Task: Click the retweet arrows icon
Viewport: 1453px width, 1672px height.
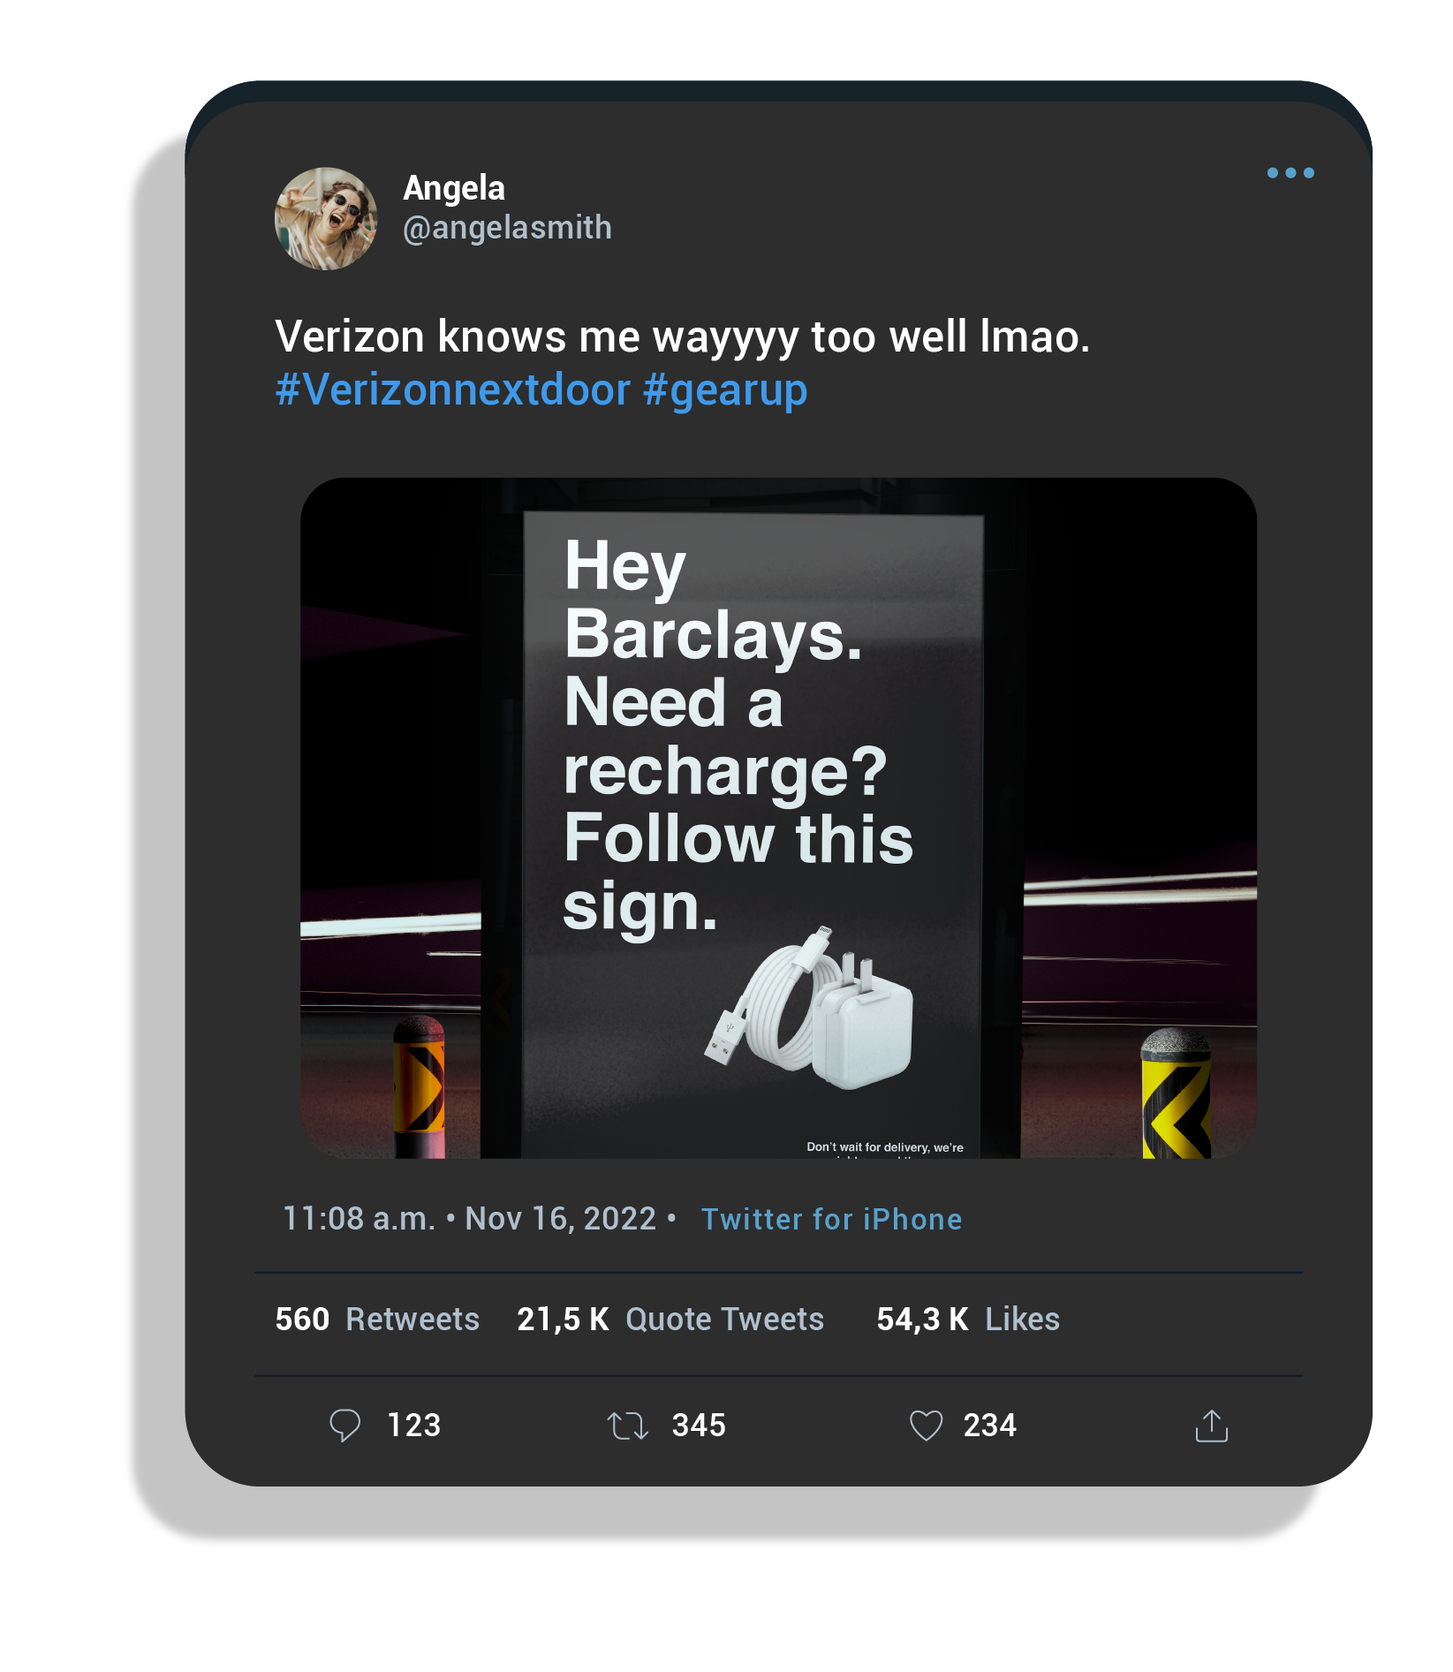Action: [x=628, y=1426]
